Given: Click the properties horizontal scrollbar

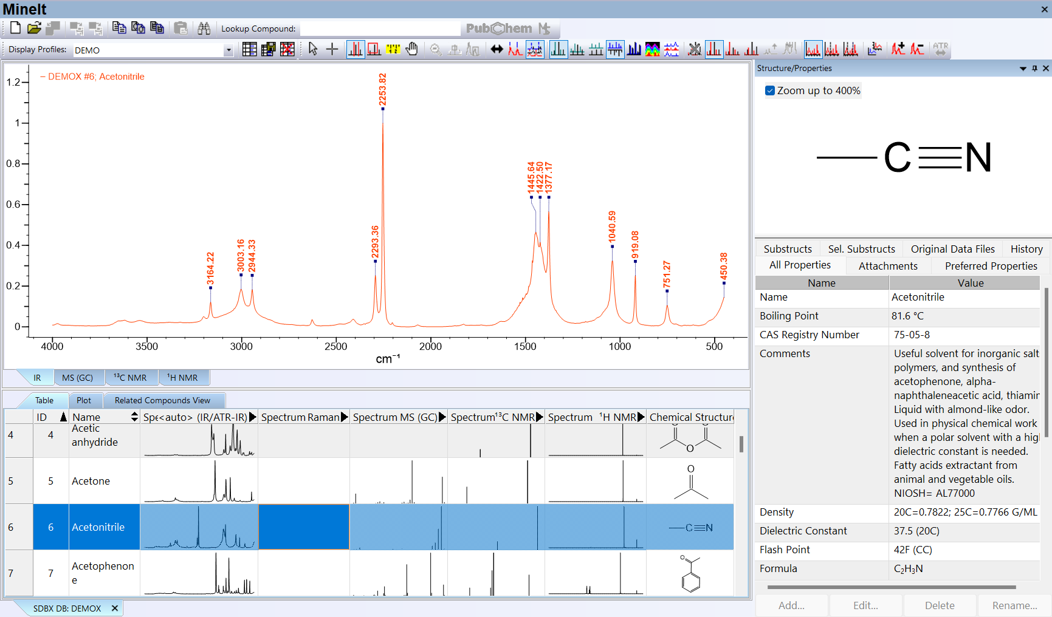Looking at the screenshot, I should tap(891, 587).
